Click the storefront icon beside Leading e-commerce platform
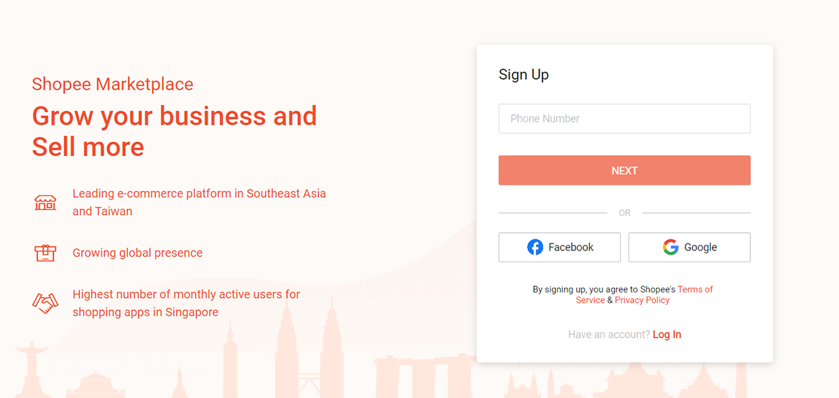 (45, 203)
